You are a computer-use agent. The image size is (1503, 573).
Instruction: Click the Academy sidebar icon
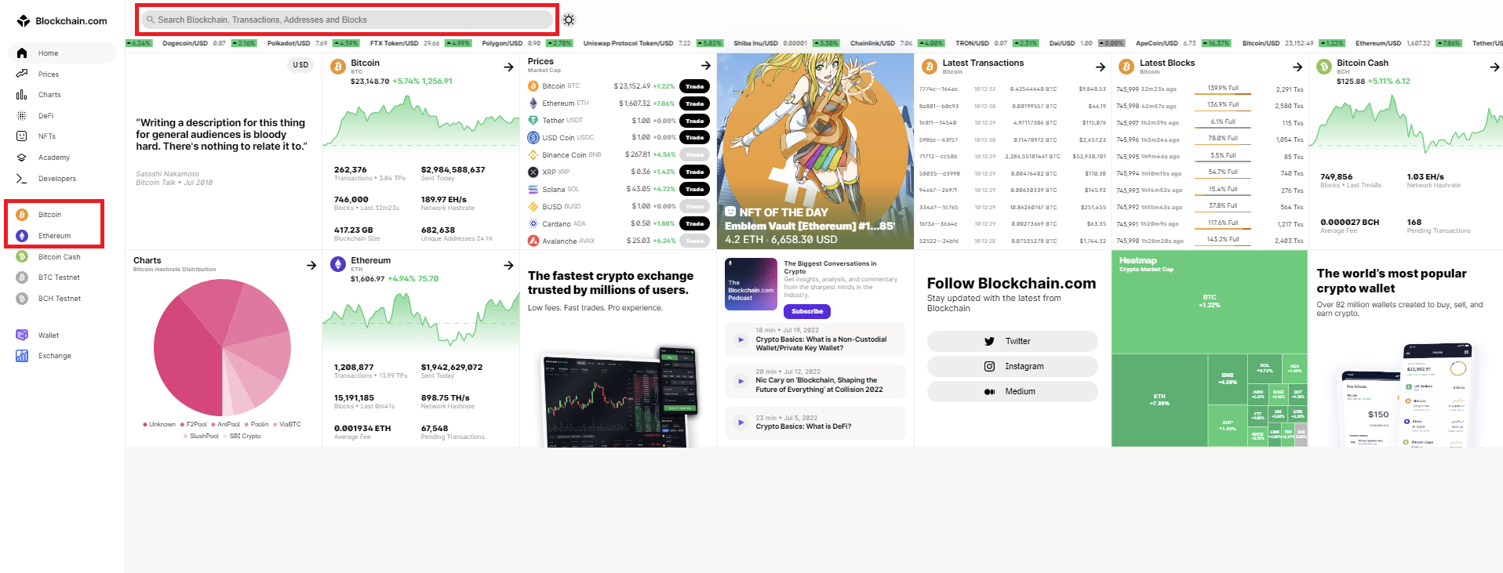22,158
